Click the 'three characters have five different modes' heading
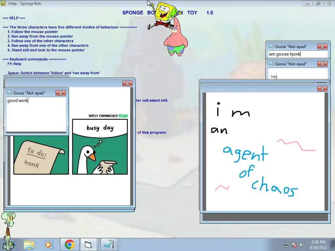This screenshot has width=335, height=251. 70,27
